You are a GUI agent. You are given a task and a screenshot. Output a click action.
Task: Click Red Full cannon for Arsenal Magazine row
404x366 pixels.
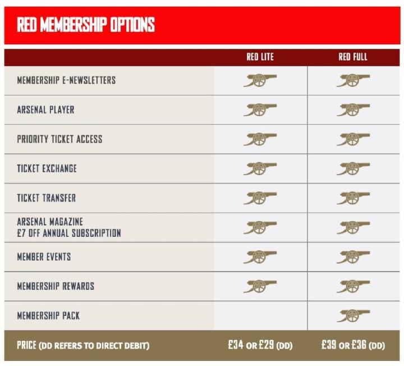tap(353, 227)
